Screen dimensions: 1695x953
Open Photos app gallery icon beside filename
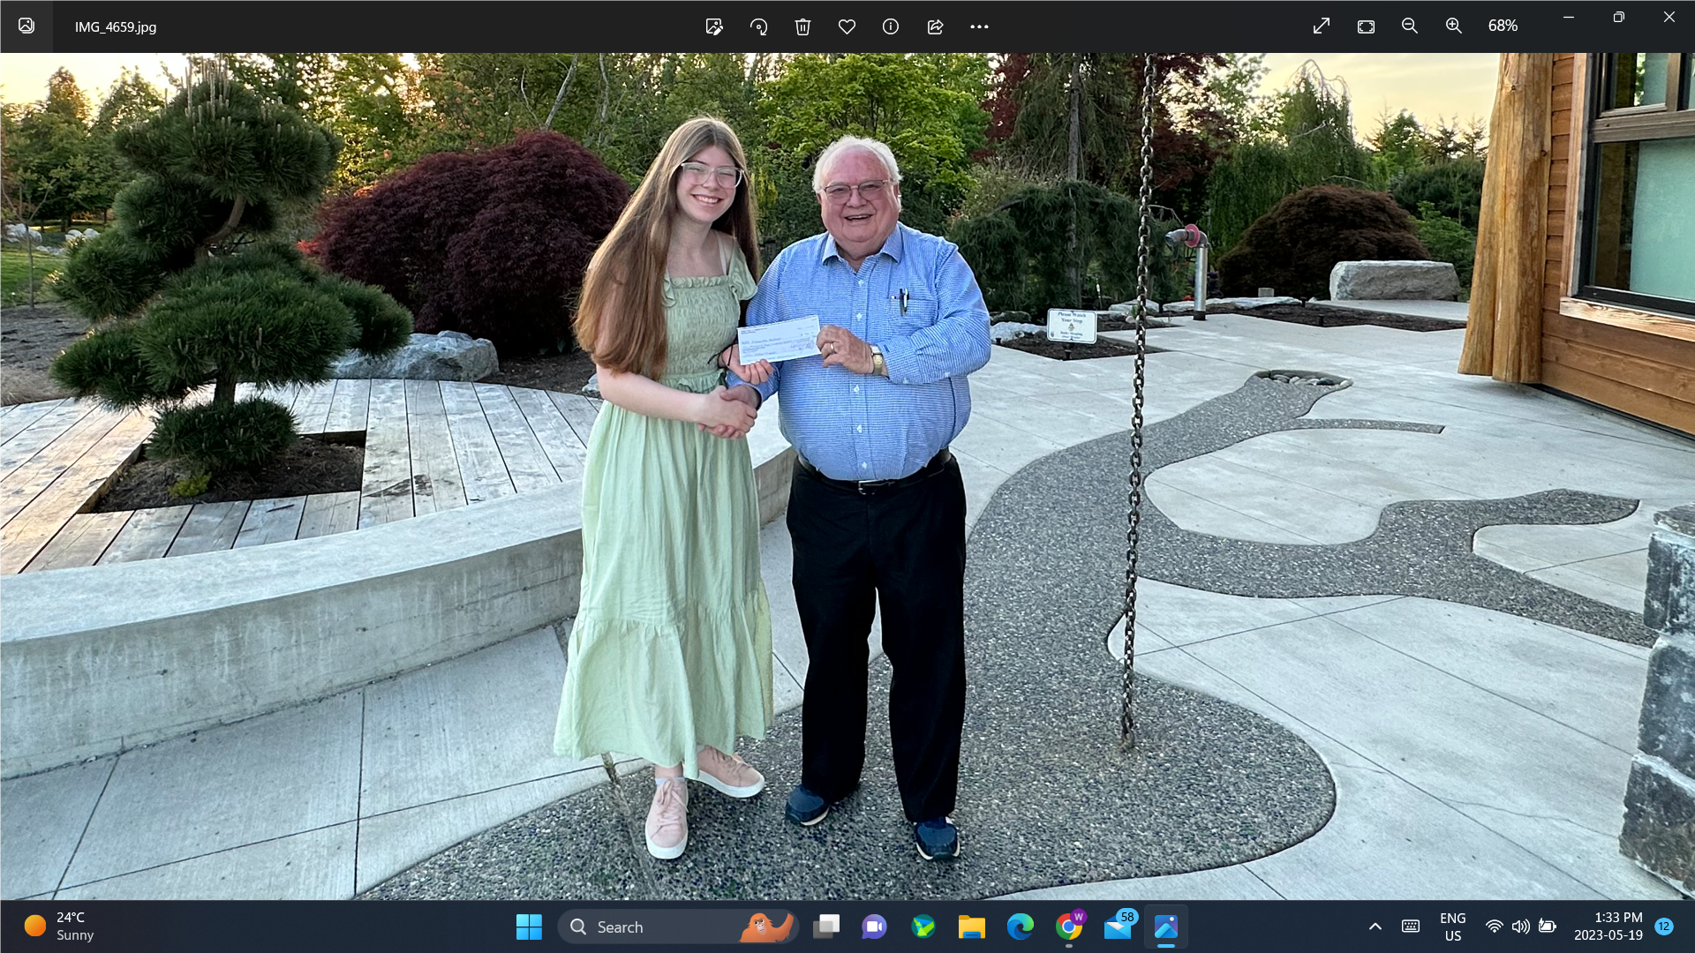[26, 26]
